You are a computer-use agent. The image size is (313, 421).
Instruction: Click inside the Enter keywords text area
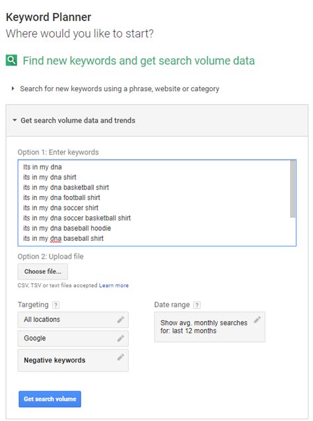click(157, 203)
